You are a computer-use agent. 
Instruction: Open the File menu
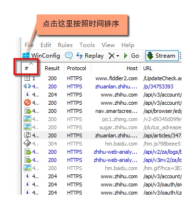tap(29, 45)
